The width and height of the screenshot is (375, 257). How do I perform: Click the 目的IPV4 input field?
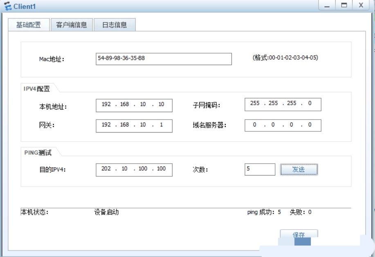(x=134, y=170)
